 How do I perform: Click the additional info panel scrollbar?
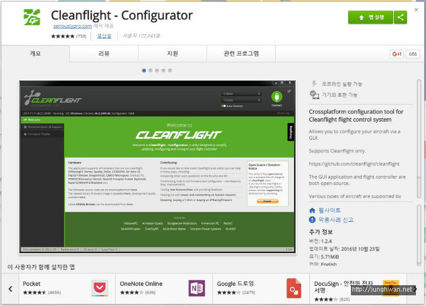coord(419,235)
